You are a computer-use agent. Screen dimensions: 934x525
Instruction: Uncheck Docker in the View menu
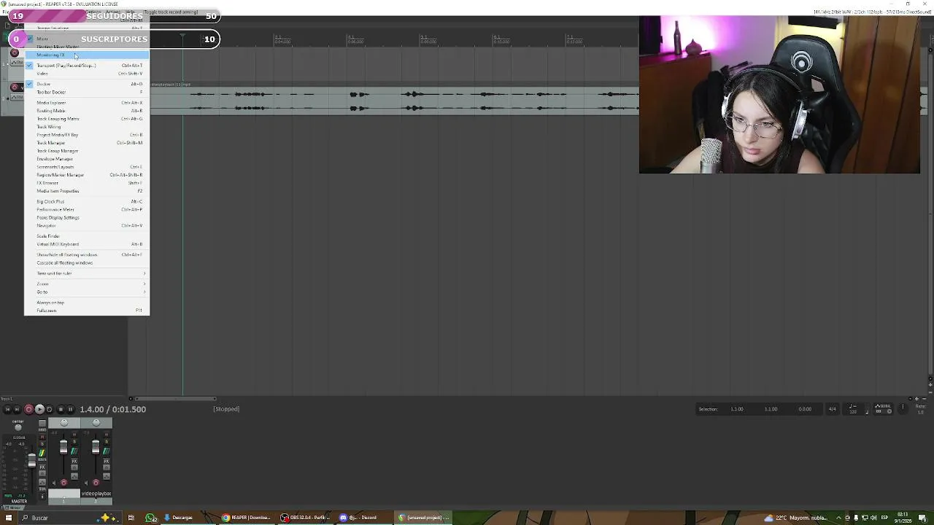point(87,84)
